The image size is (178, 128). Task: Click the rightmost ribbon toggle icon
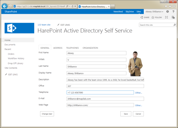pos(173,17)
